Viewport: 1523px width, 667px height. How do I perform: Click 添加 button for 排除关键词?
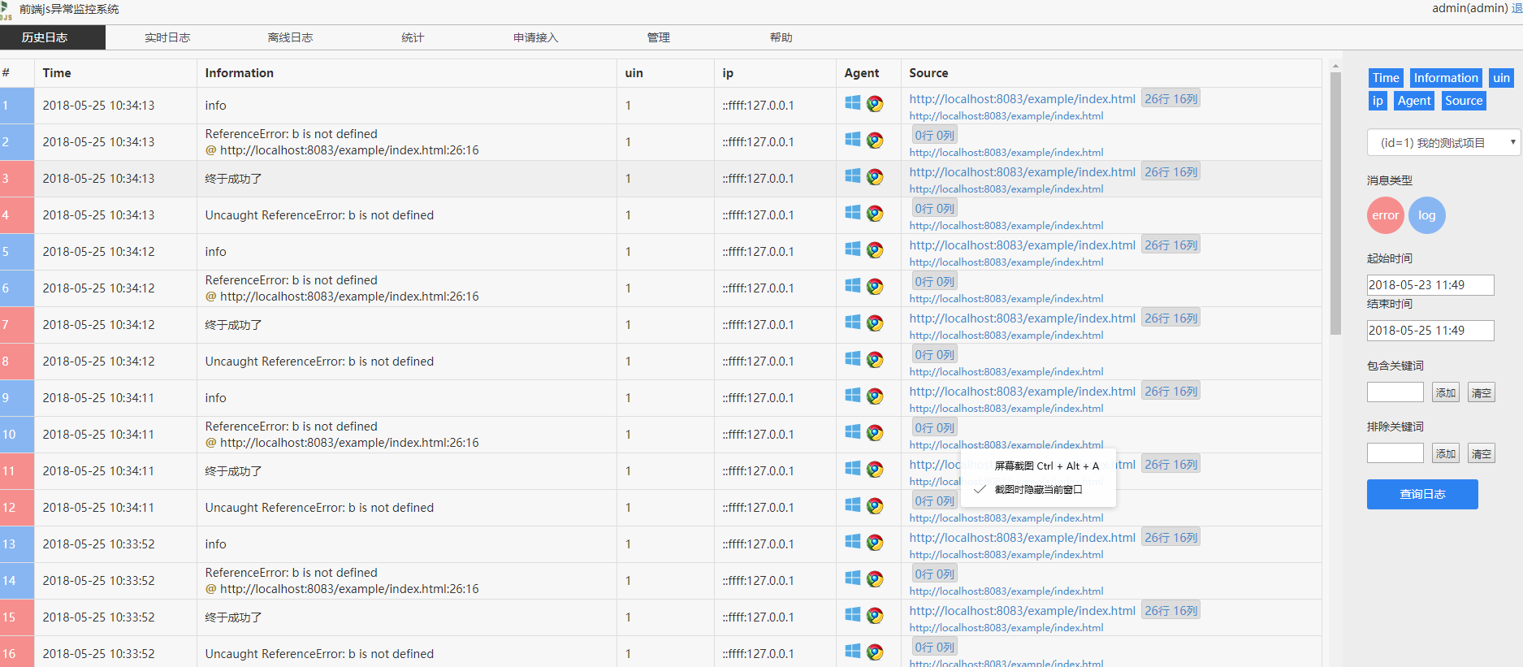1445,453
